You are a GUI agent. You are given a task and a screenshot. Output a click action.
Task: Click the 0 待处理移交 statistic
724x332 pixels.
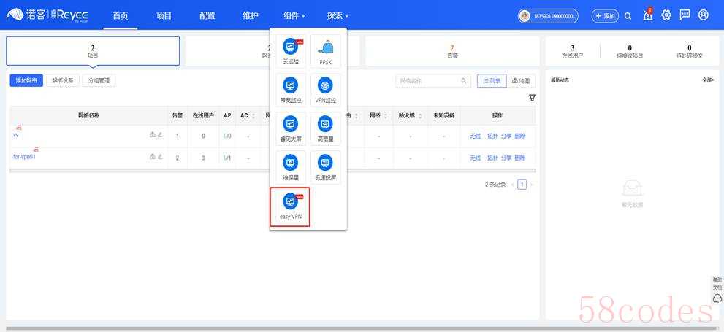(x=690, y=51)
